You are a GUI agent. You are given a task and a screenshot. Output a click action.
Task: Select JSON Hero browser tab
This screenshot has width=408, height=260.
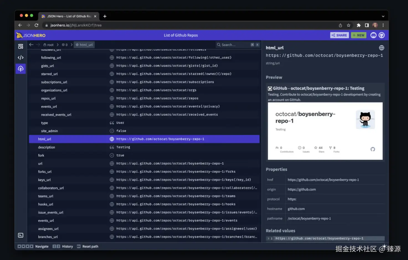(69, 16)
